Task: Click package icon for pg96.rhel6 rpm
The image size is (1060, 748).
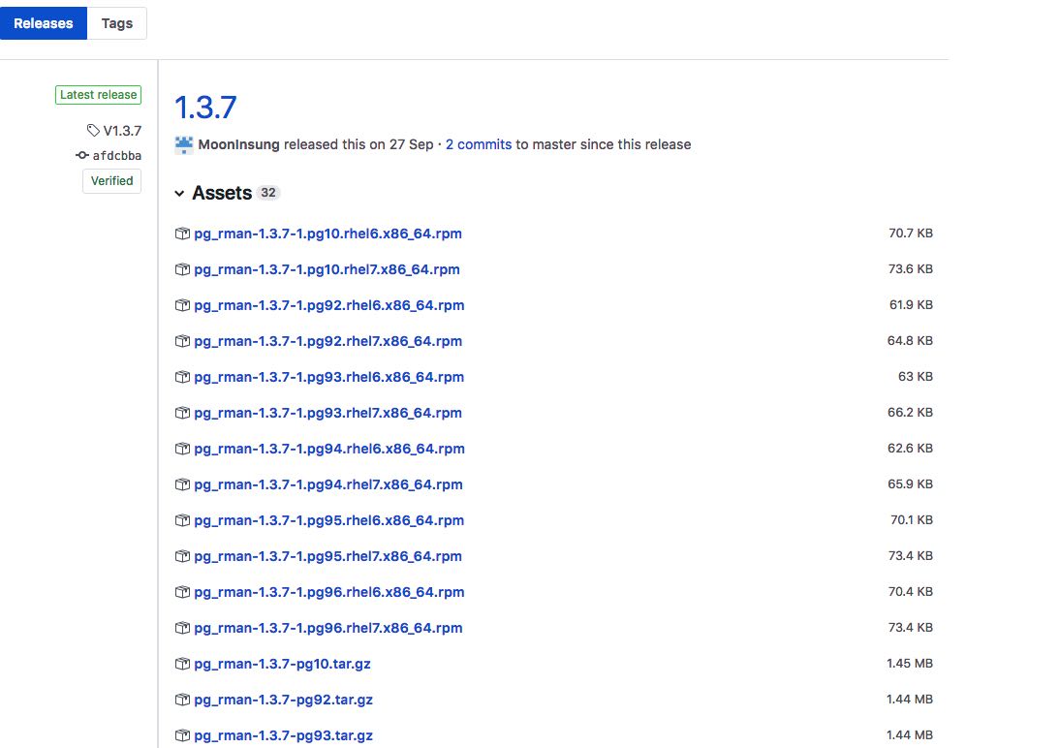Action: (182, 592)
